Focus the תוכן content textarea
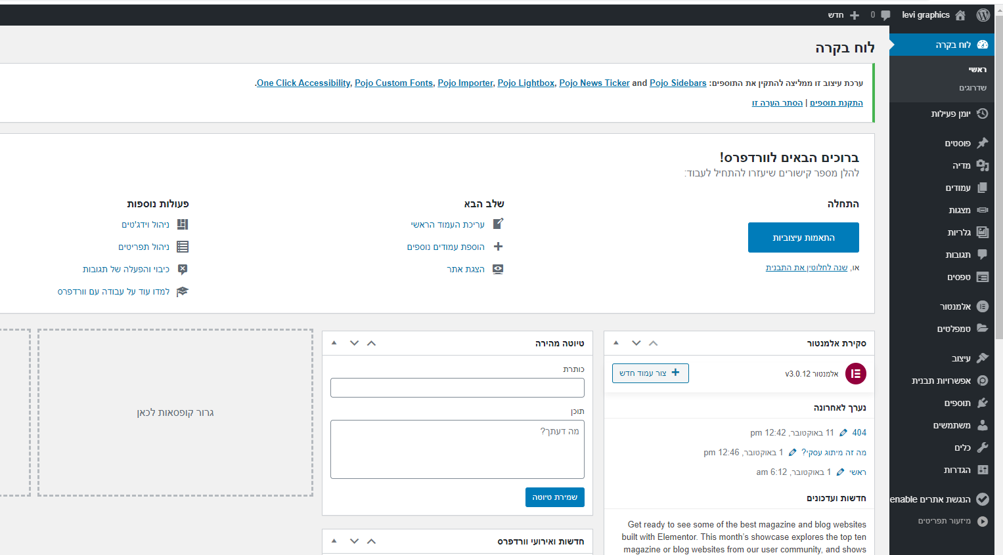 point(457,449)
